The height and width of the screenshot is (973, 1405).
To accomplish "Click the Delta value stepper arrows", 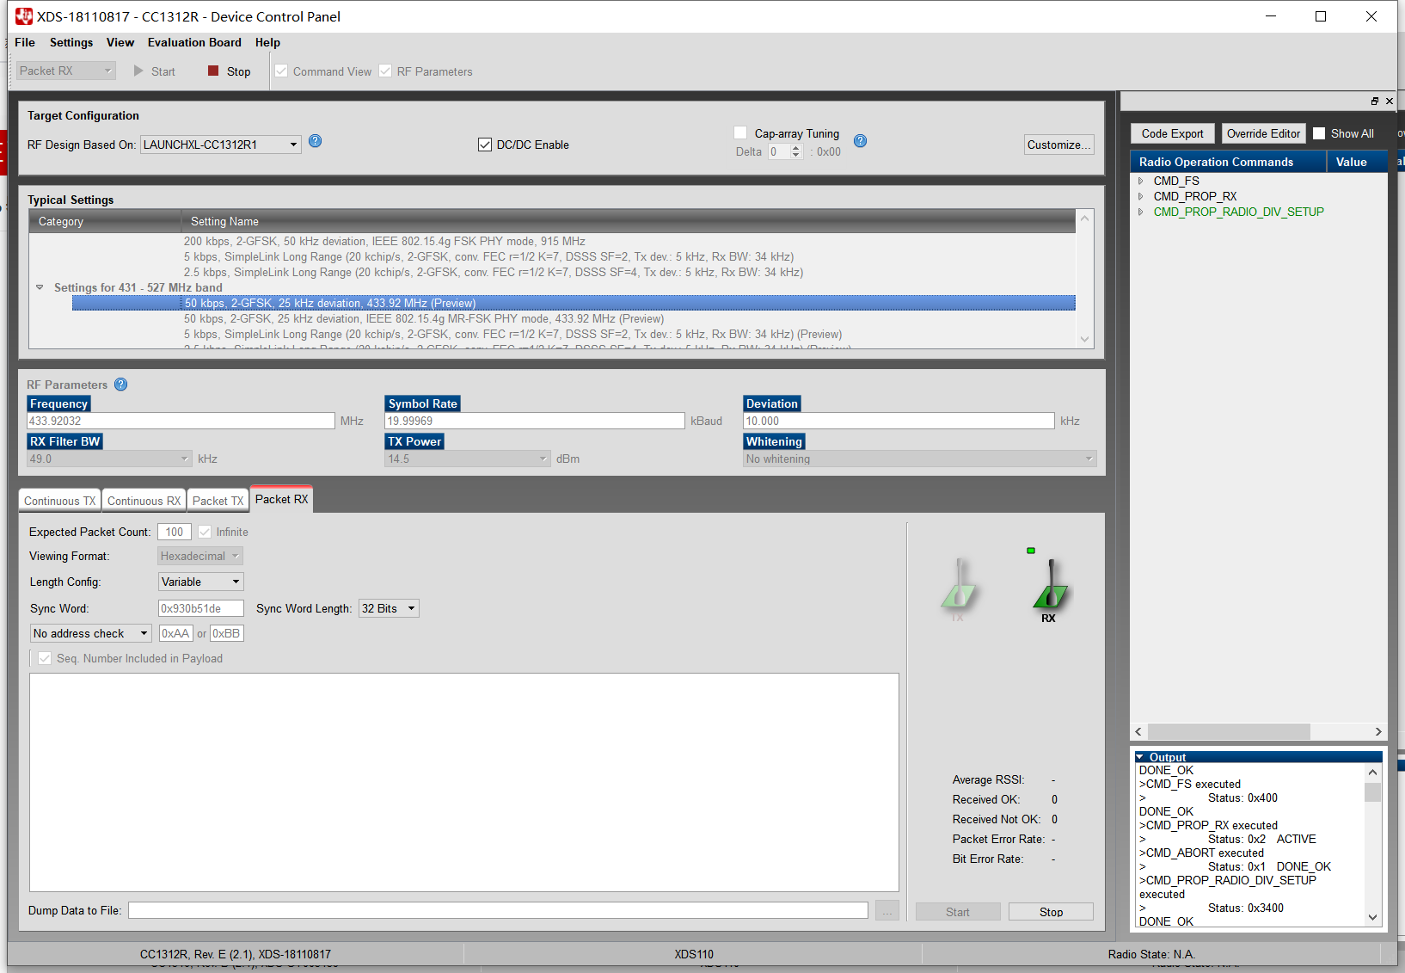I will pyautogui.click(x=796, y=151).
